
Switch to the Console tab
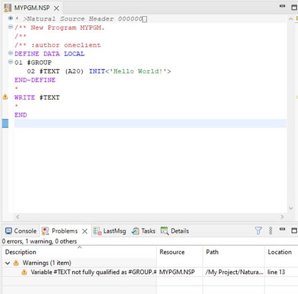tap(21, 231)
